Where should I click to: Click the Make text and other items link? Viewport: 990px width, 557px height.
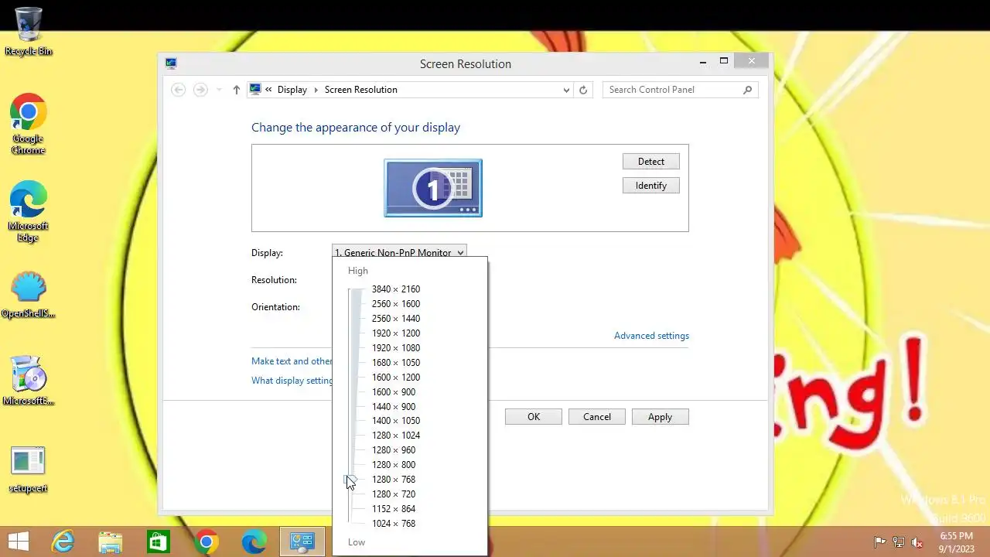point(292,361)
